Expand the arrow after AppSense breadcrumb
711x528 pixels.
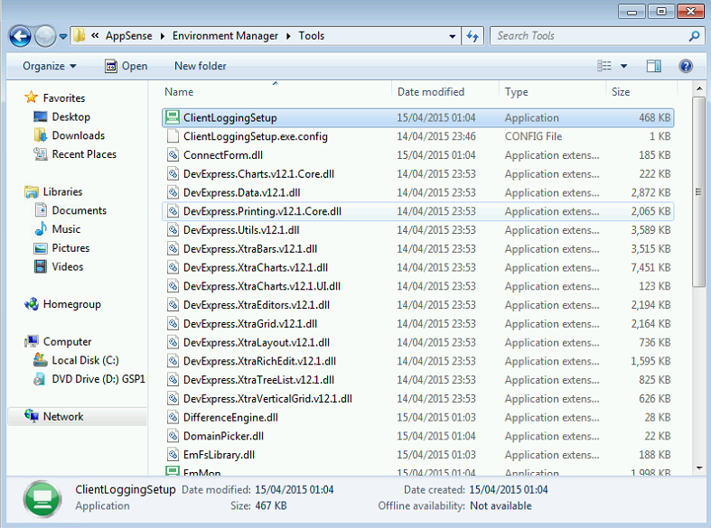tap(163, 36)
